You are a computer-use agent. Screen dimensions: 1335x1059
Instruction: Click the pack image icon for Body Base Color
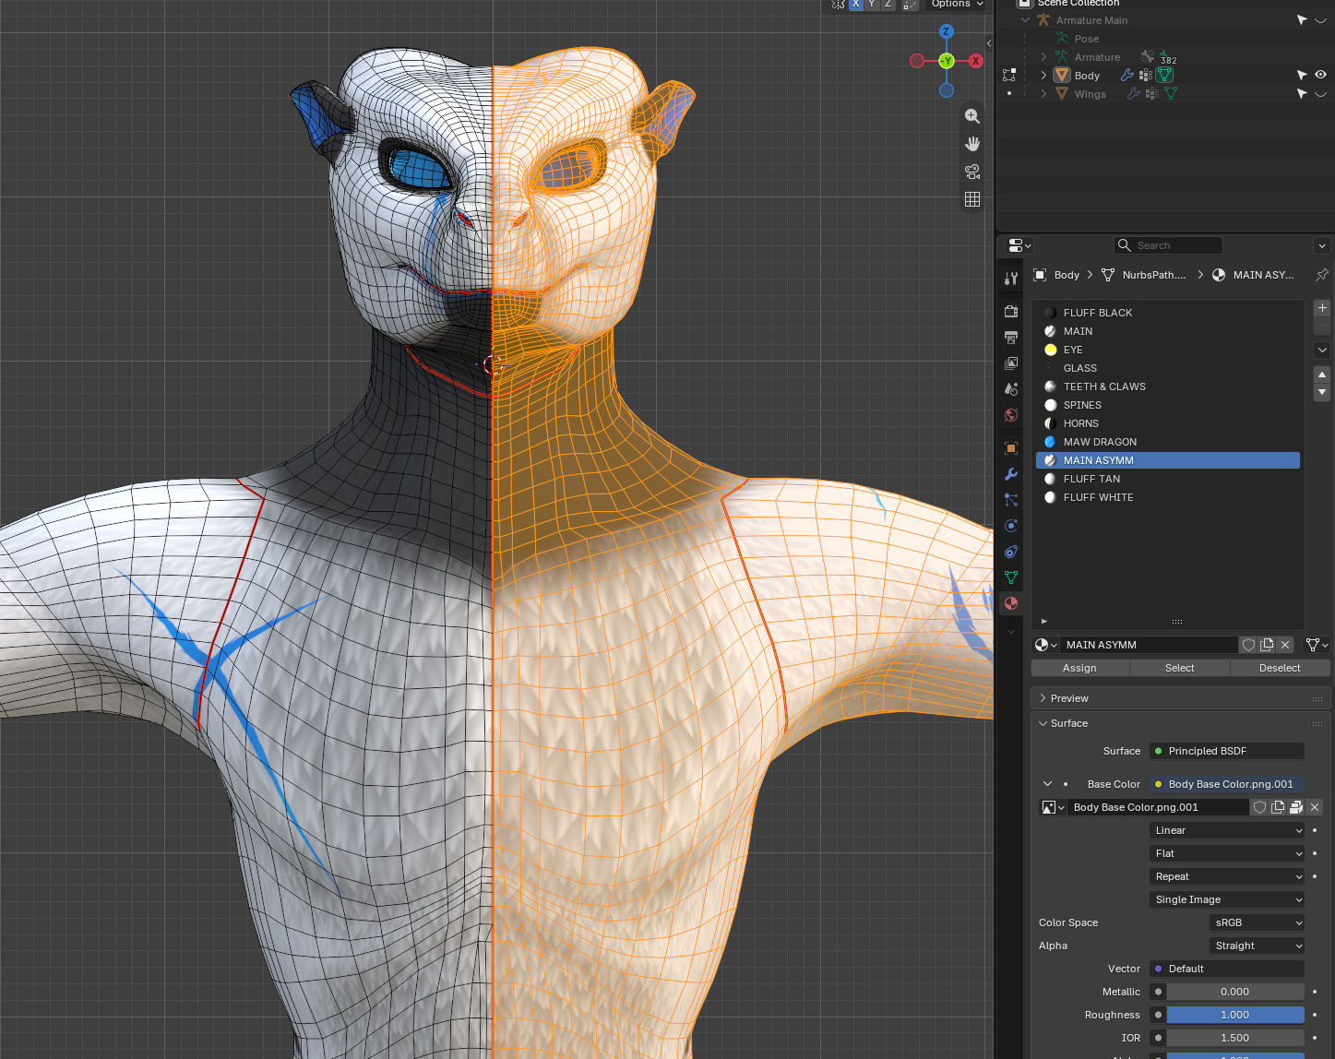pos(1296,807)
